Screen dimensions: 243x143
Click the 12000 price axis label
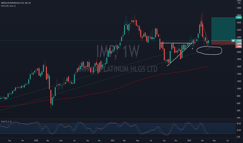click(x=239, y=81)
